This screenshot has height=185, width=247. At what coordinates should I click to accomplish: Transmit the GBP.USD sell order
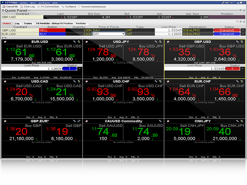click(x=227, y=30)
